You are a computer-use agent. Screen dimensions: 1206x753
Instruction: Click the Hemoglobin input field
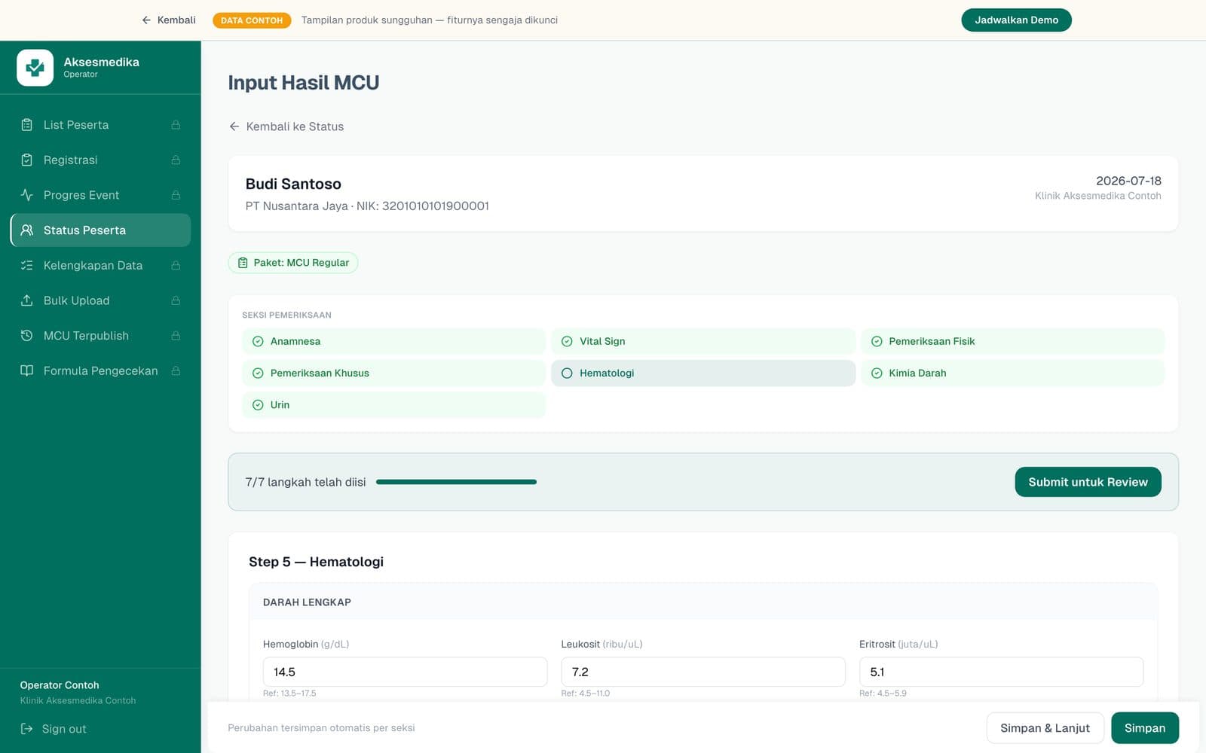pos(405,672)
